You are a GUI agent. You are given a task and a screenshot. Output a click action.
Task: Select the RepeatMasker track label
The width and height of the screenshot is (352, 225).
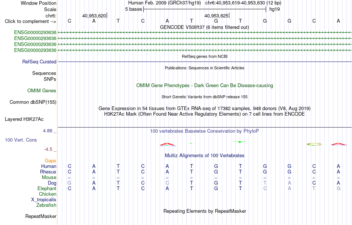[x=41, y=216]
